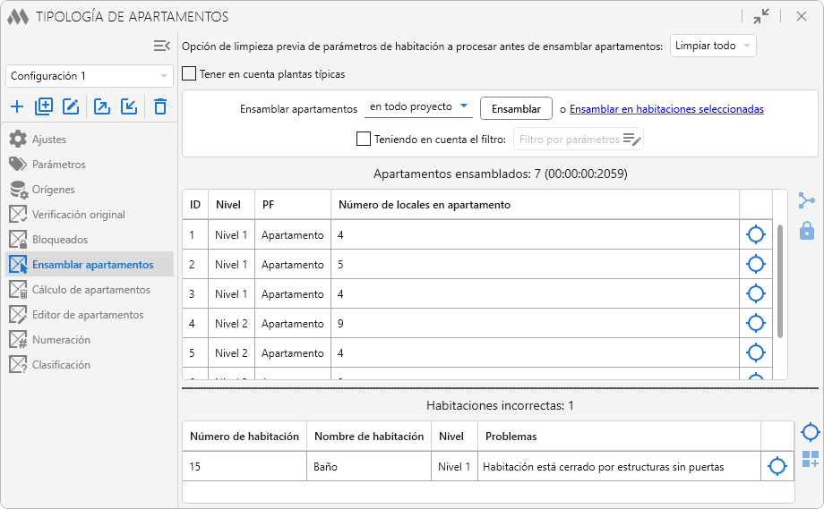
Task: Collapse the sidebar menu panel
Action: pos(162,46)
